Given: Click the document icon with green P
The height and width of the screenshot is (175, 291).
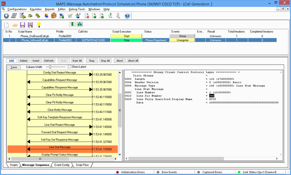Looking at the screenshot, I should tap(102, 16).
